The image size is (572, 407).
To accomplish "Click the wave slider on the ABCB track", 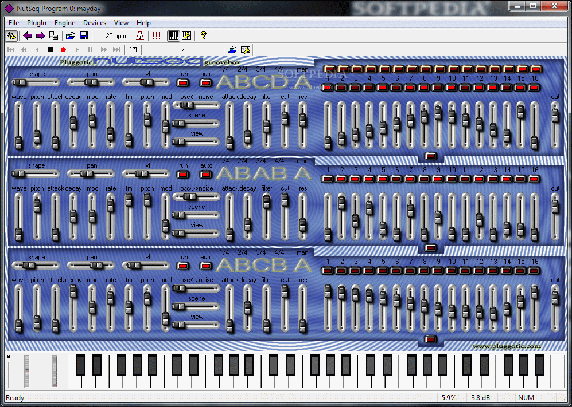I will [x=18, y=309].
